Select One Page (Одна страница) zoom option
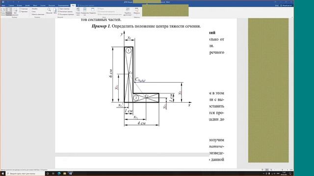The height and width of the screenshot is (176, 314). (64, 9)
